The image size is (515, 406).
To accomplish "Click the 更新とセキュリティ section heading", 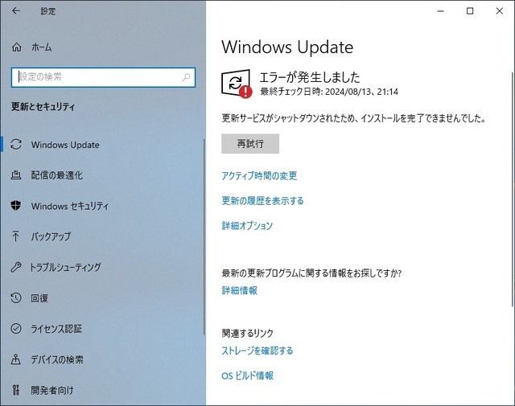I will (x=43, y=107).
